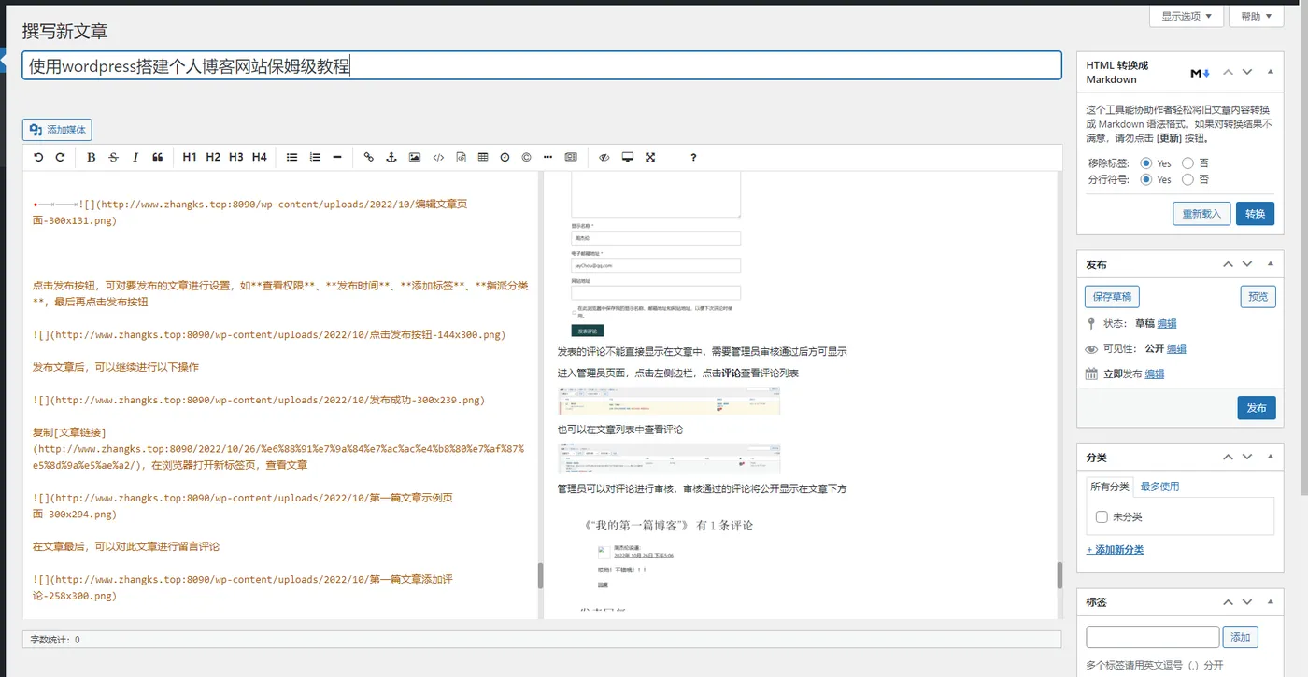This screenshot has height=677, width=1308.
Task: Insert a hyperlink
Action: coord(369,157)
